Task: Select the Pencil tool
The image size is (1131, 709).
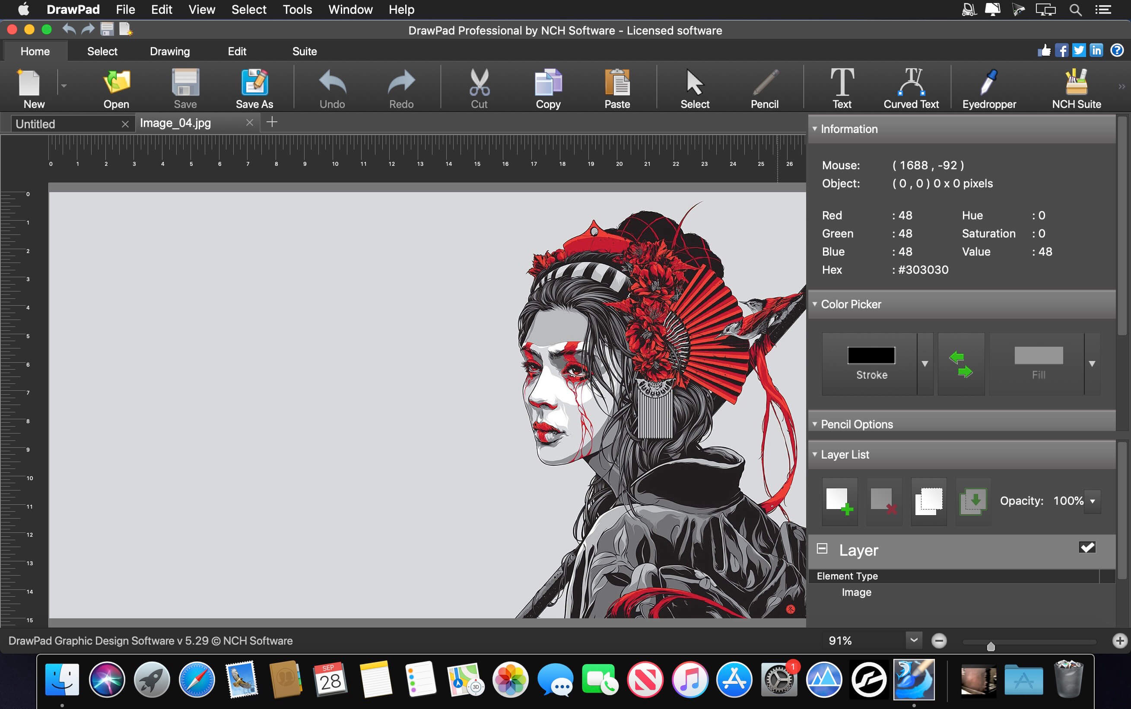Action: 763,88
